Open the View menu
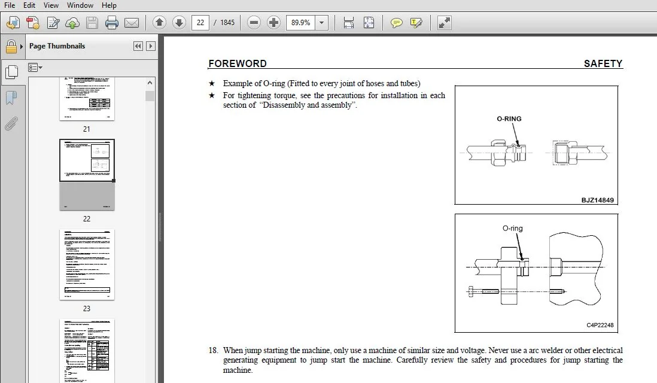This screenshot has width=657, height=383. pyautogui.click(x=51, y=5)
